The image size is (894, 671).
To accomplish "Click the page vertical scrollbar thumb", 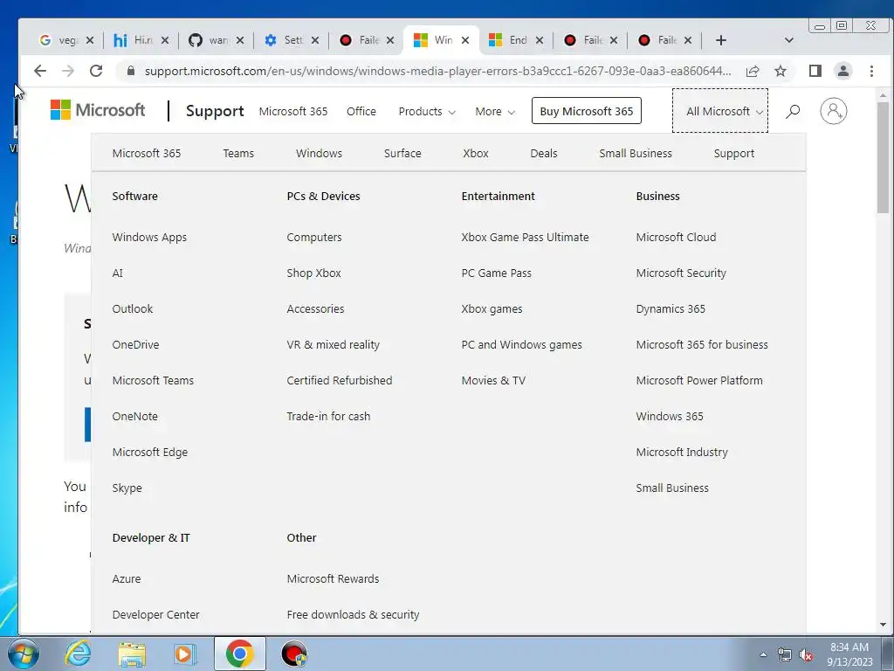I will (883, 157).
